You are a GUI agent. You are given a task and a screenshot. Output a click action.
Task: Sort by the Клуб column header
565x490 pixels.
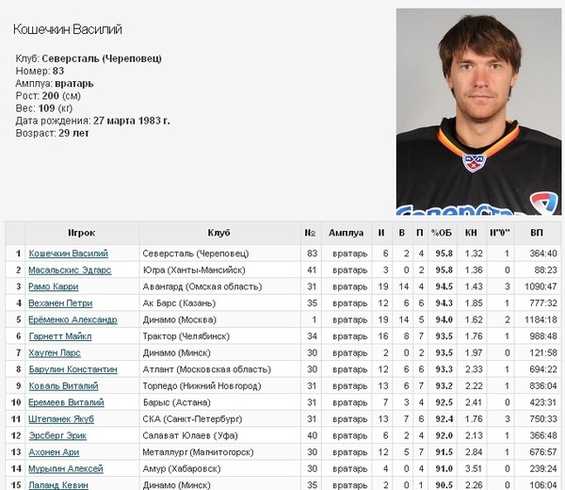click(x=219, y=233)
